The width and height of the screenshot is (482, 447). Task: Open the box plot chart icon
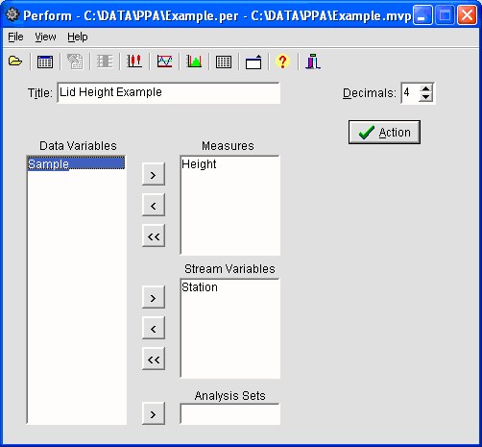pos(134,61)
